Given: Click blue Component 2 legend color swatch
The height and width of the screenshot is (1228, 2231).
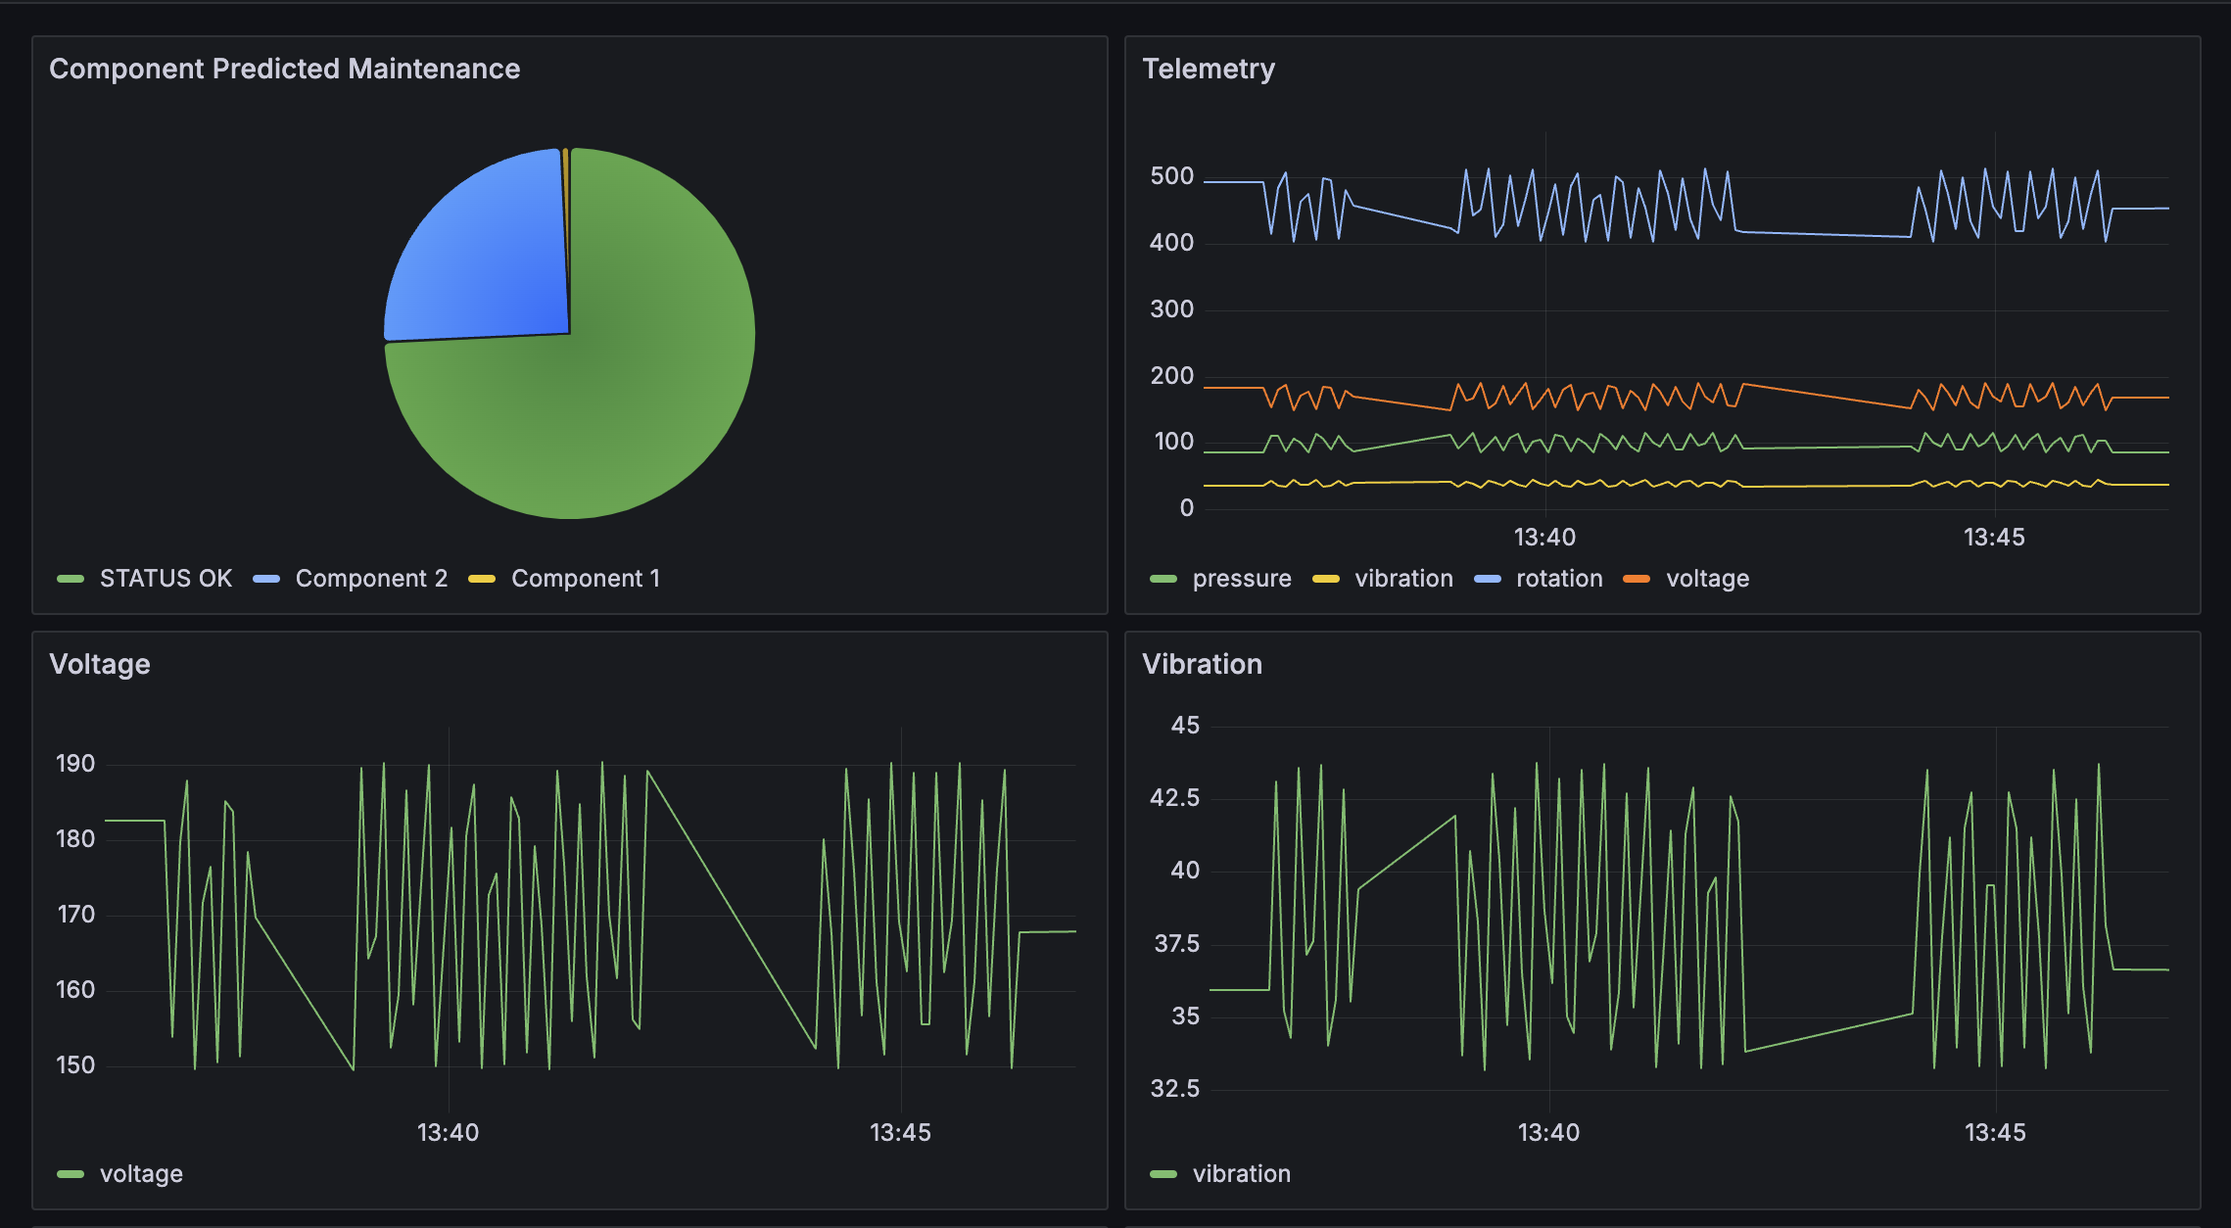Looking at the screenshot, I should (x=266, y=579).
